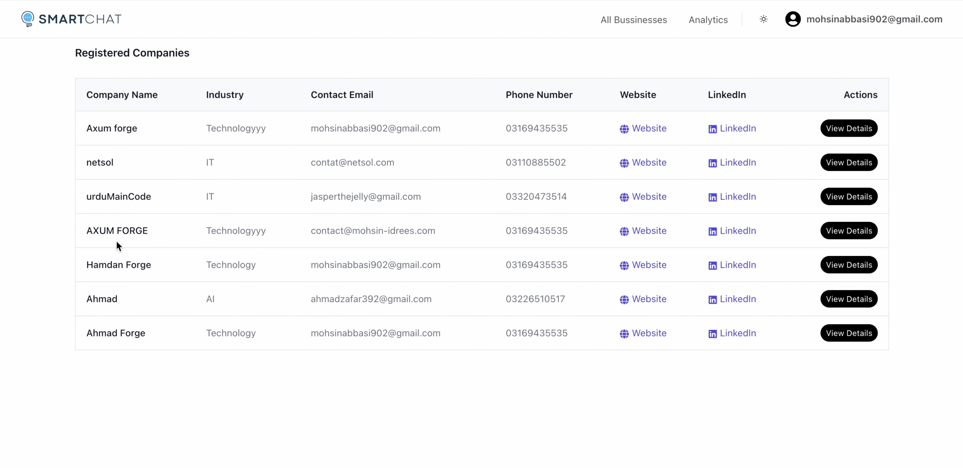View Details for Ahmad
Image resolution: width=963 pixels, height=468 pixels.
point(849,299)
